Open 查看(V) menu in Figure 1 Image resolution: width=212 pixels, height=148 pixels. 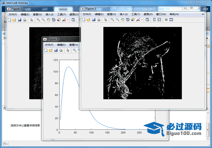point(37,15)
